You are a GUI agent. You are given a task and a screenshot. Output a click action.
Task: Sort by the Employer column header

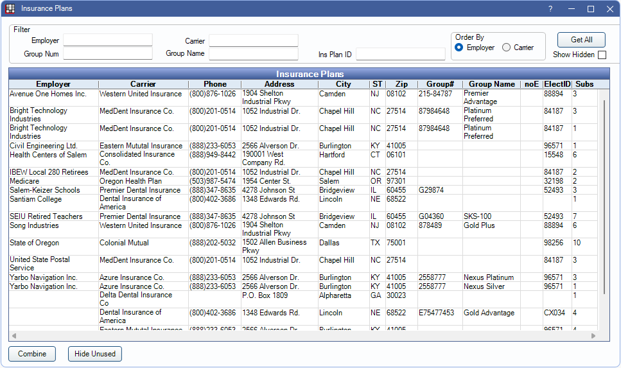point(53,84)
